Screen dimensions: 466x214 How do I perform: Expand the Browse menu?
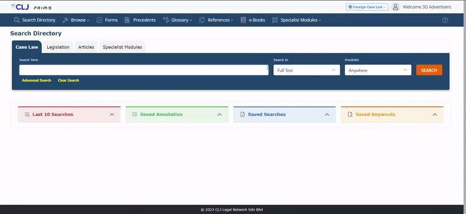(80, 20)
